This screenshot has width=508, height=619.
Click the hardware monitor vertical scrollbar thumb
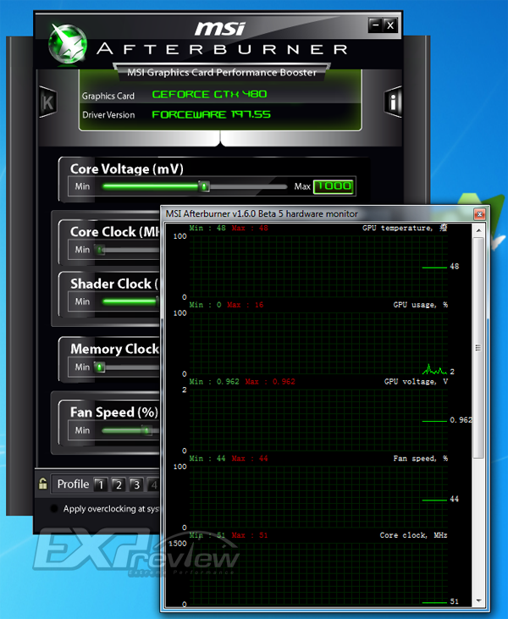pyautogui.click(x=478, y=348)
